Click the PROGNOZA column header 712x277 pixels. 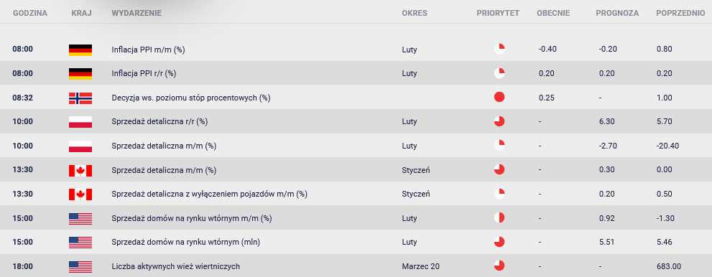click(x=617, y=13)
